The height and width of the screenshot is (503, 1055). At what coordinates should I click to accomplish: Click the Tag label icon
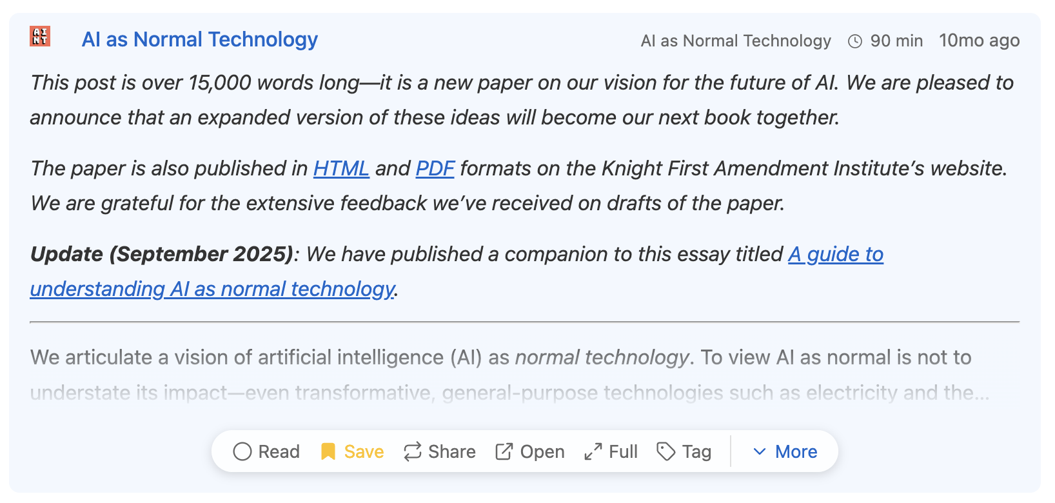pyautogui.click(x=666, y=451)
